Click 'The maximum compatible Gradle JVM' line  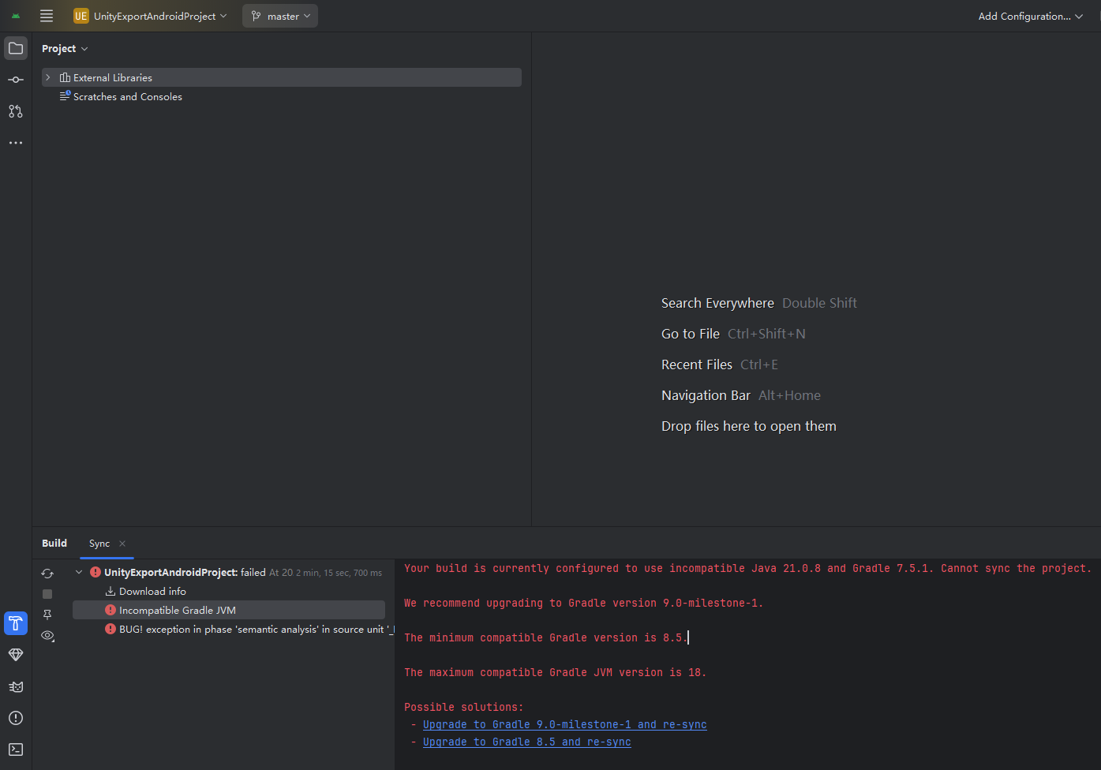click(556, 672)
